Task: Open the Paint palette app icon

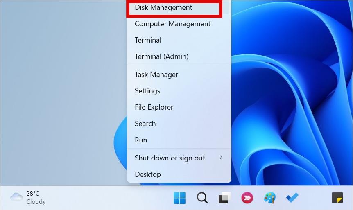Action: coord(270,198)
